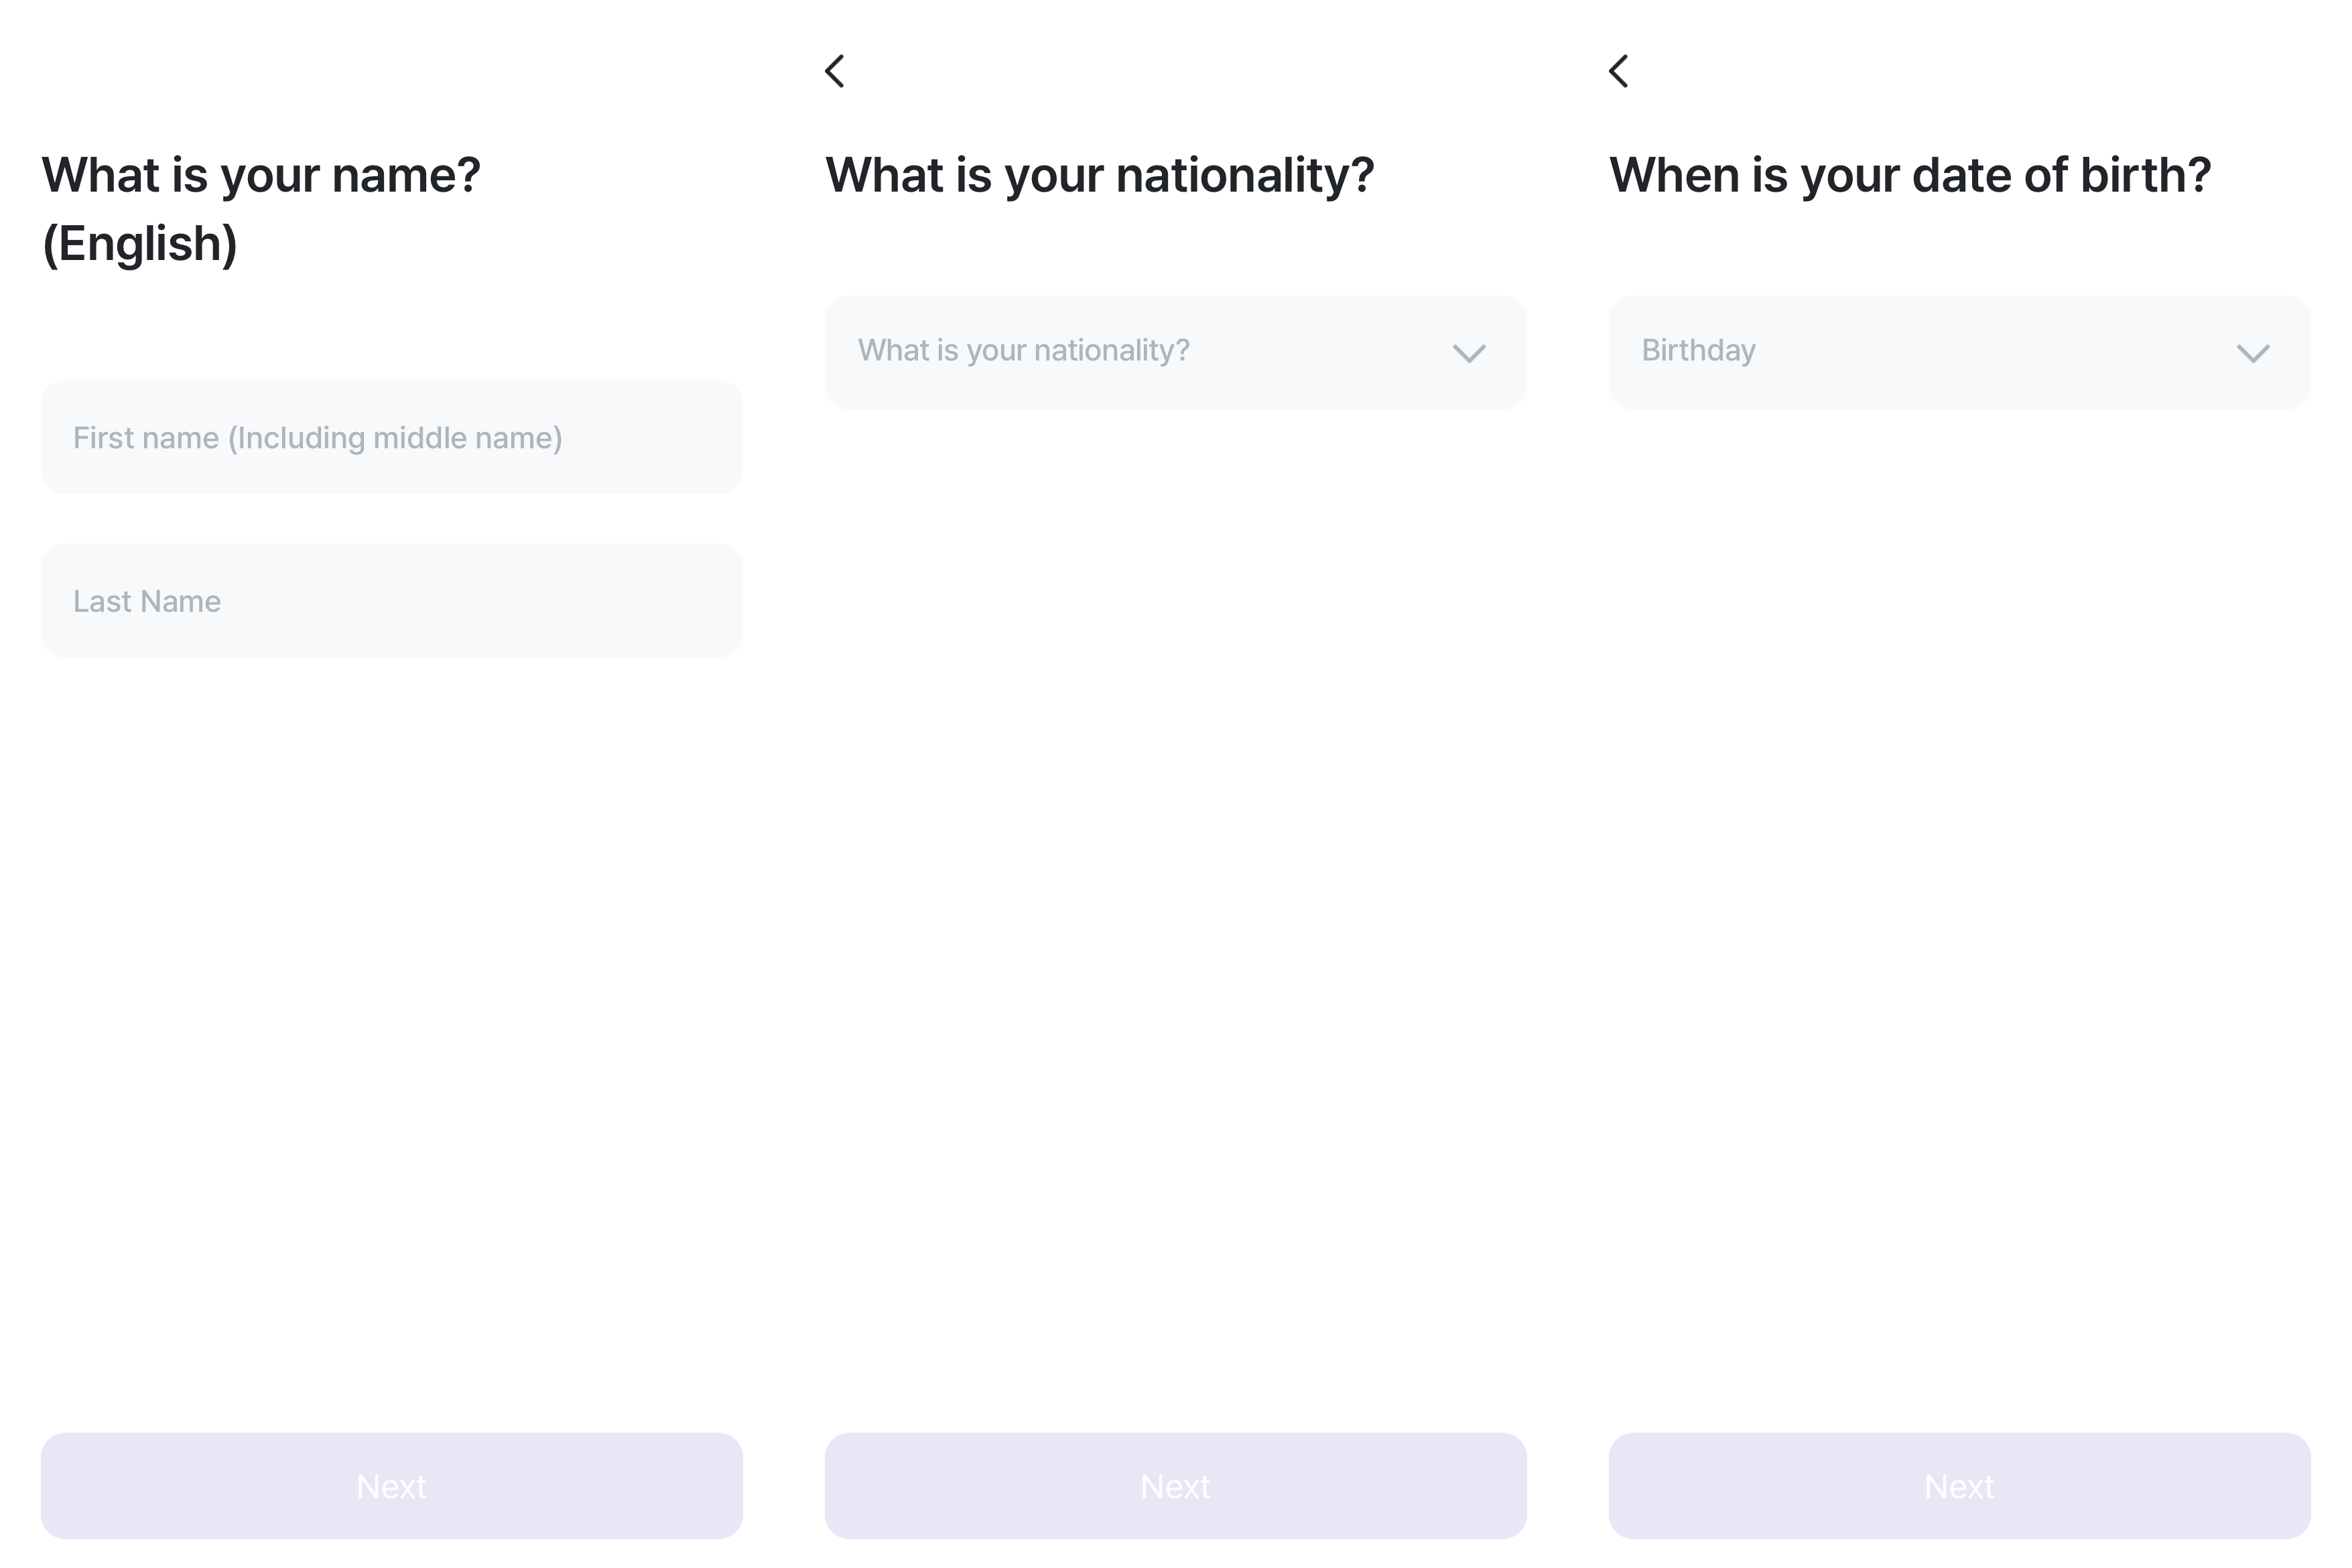Click Next on the nationality screen
This screenshot has height=1568, width=2352.
coord(1175,1485)
